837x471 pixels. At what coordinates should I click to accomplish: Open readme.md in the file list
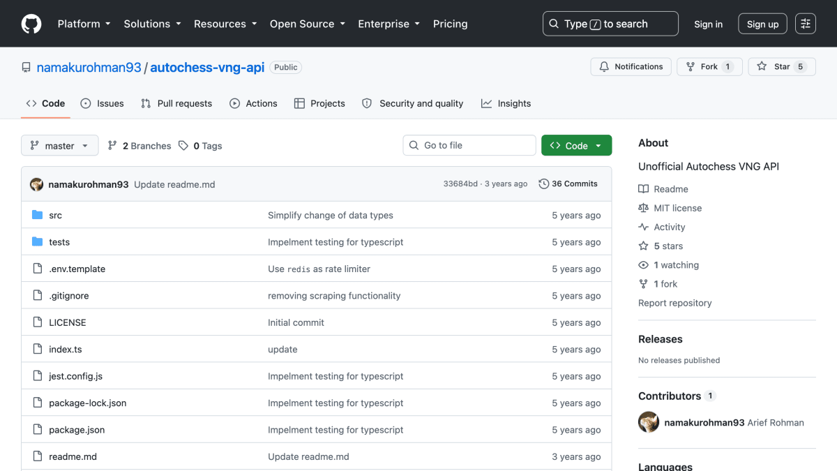pyautogui.click(x=73, y=456)
